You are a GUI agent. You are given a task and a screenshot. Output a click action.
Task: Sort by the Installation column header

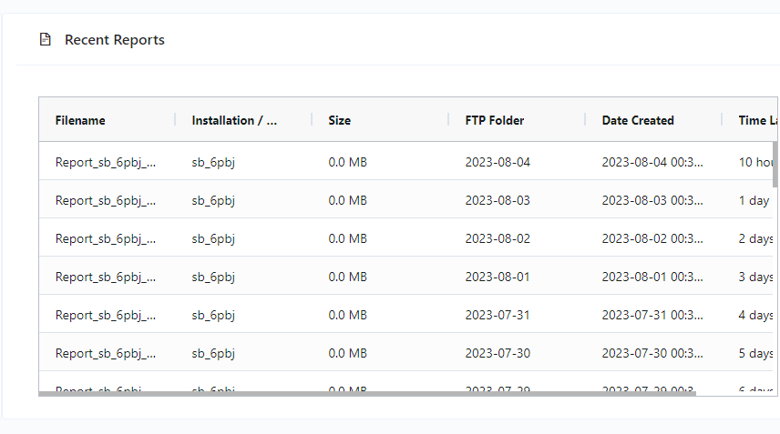click(x=234, y=120)
